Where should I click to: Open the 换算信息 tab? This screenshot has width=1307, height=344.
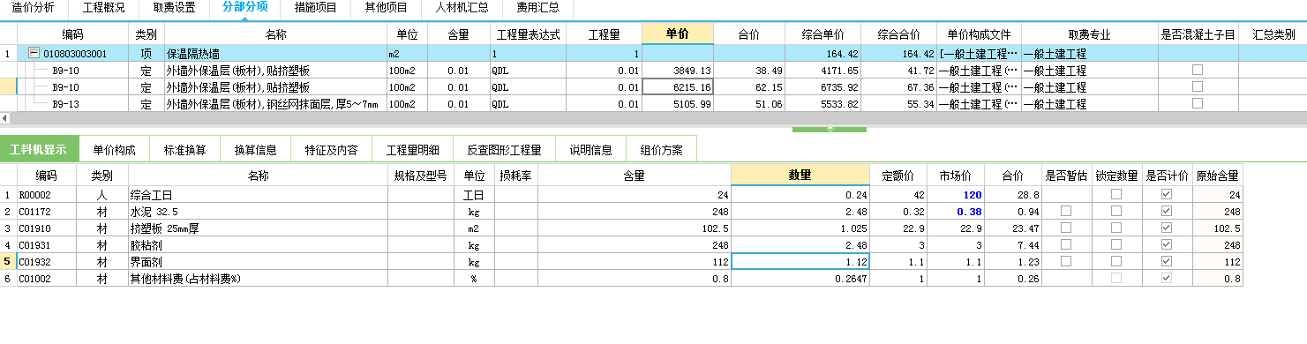tap(256, 149)
